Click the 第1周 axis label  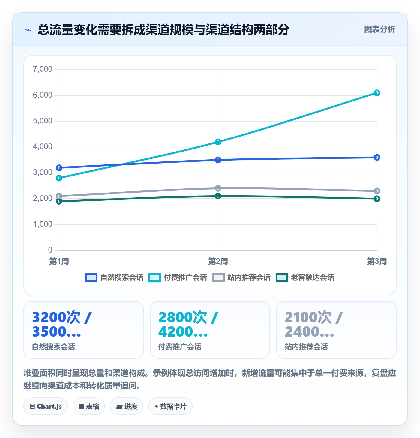click(59, 261)
